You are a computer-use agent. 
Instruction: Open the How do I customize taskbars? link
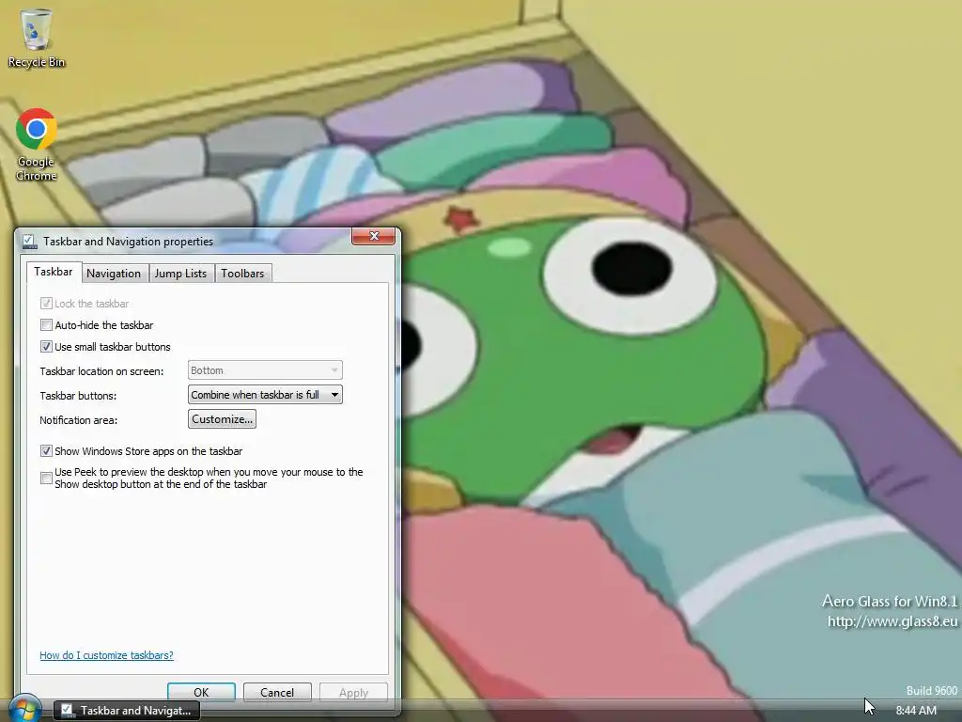click(x=107, y=655)
